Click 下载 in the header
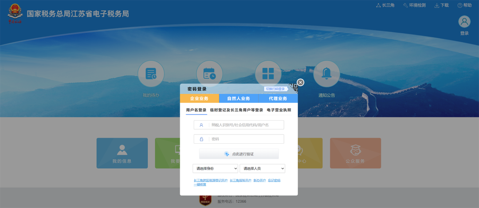The image size is (479, 208). 444,5
